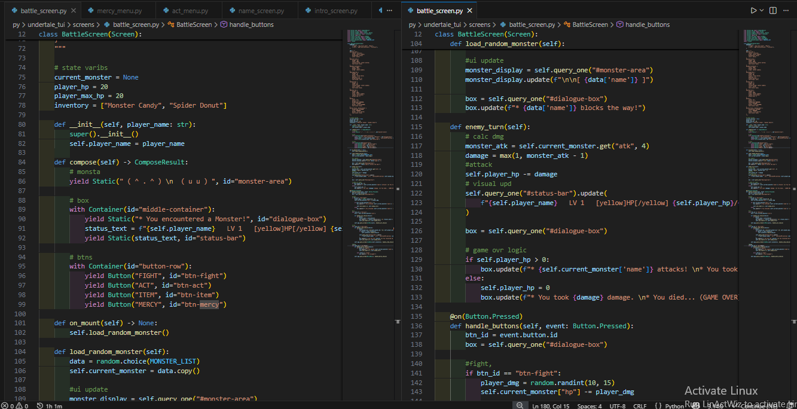Image resolution: width=797 pixels, height=409 pixels.
Task: Close the left battle_screen.py tab
Action: click(73, 11)
